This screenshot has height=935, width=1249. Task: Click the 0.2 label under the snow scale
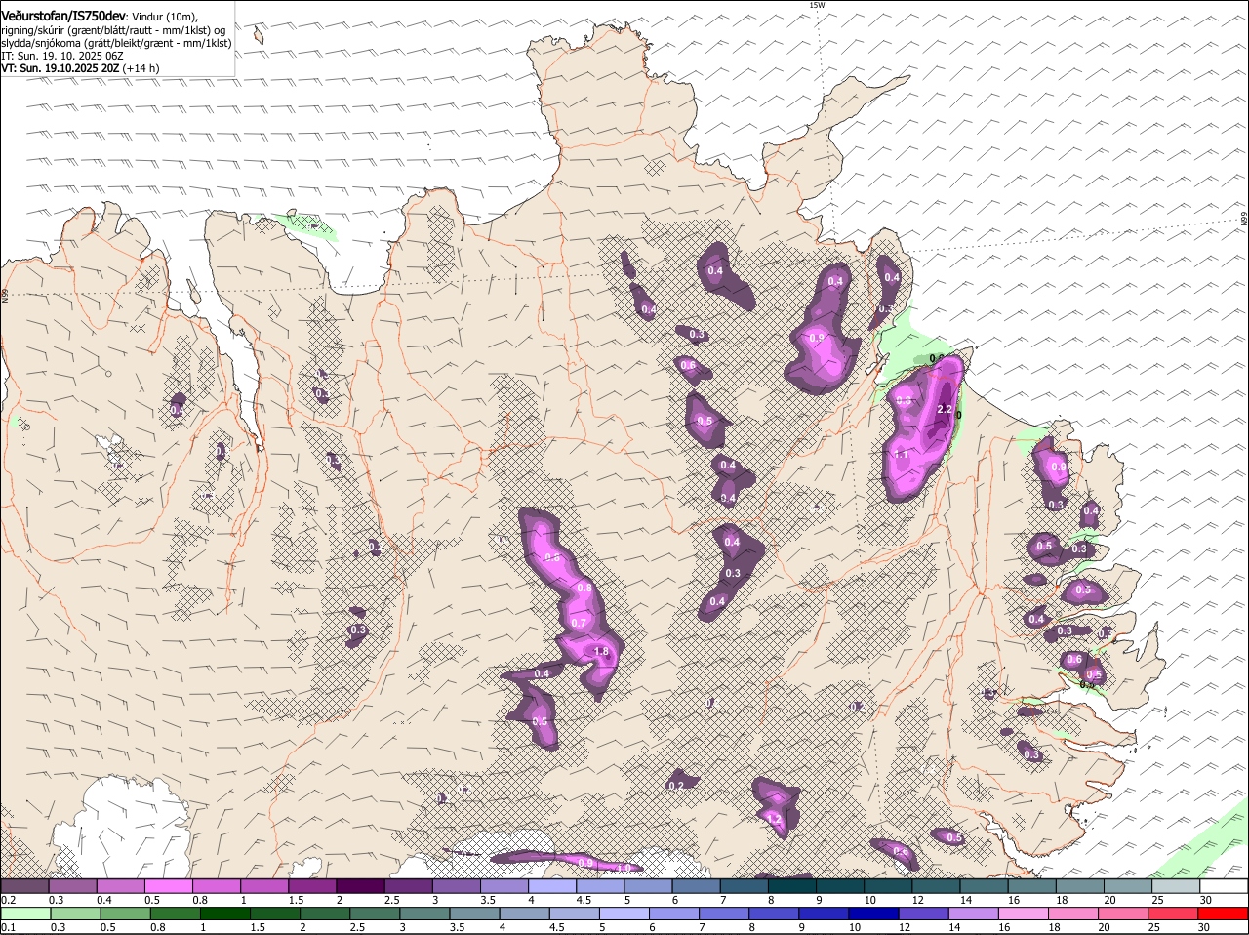coord(8,900)
